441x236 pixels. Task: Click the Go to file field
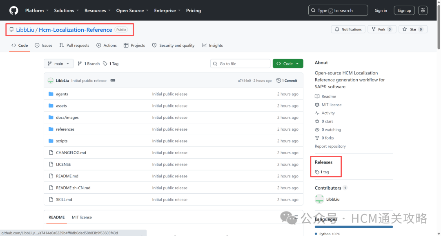240,63
